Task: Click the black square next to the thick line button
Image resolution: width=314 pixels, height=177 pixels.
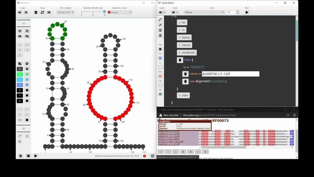Action: (27, 120)
